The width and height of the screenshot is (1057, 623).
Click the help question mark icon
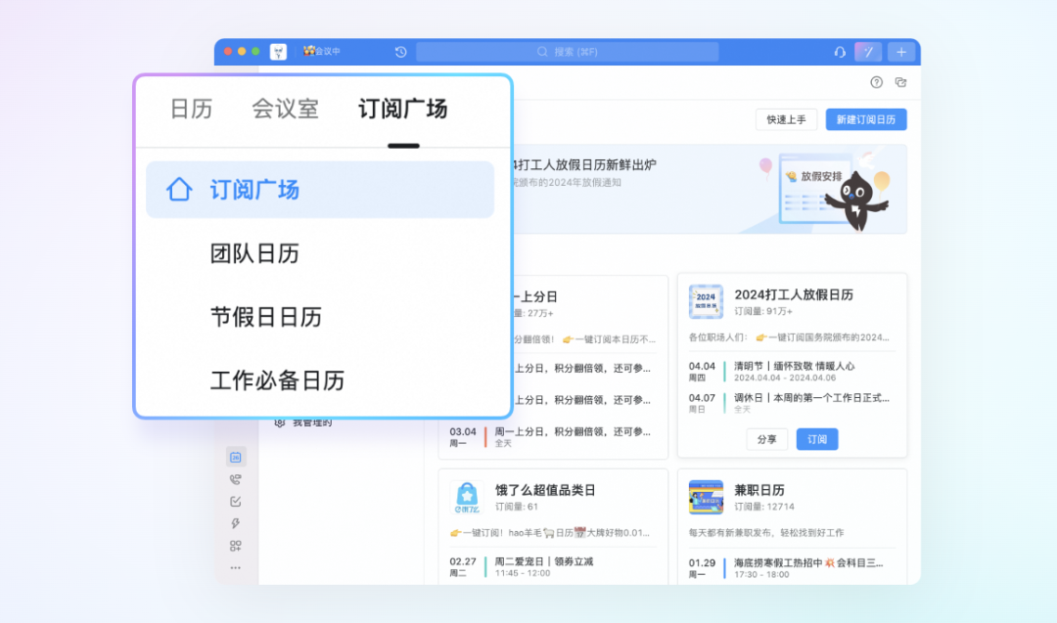(x=876, y=83)
